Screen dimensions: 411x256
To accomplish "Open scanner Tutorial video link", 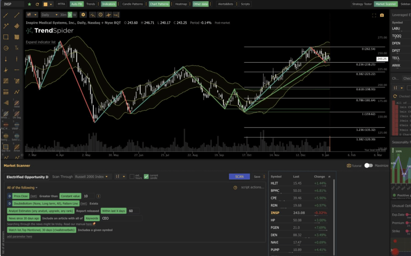I will point(354,166).
